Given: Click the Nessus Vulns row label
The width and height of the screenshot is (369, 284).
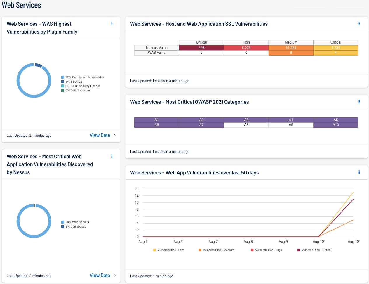Looking at the screenshot, I should 157,48.
